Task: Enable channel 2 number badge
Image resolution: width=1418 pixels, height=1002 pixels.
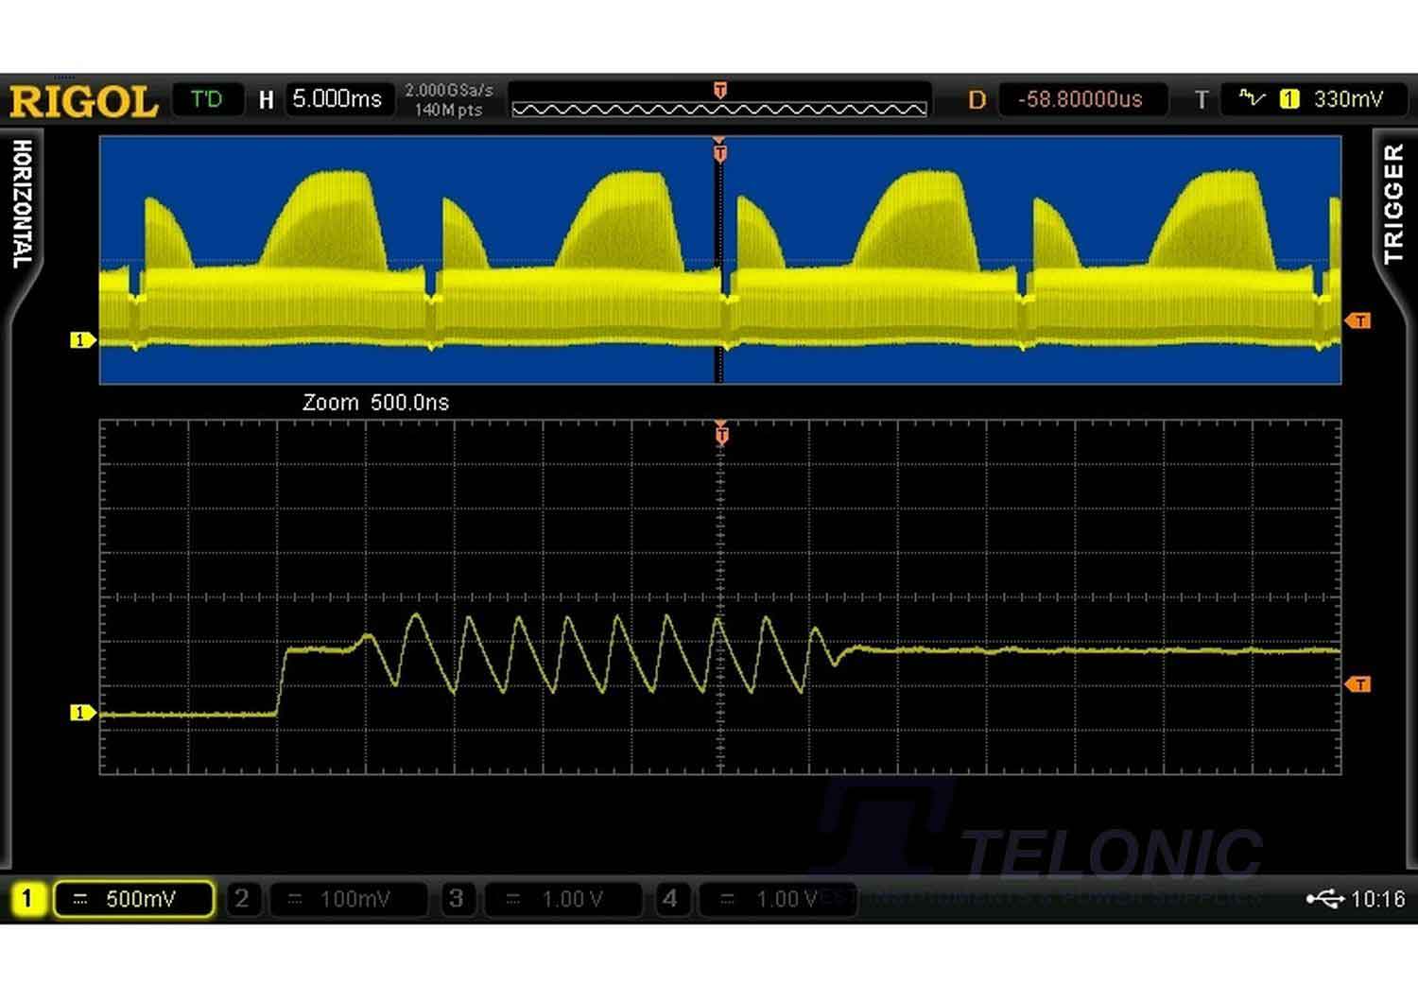Action: click(242, 898)
